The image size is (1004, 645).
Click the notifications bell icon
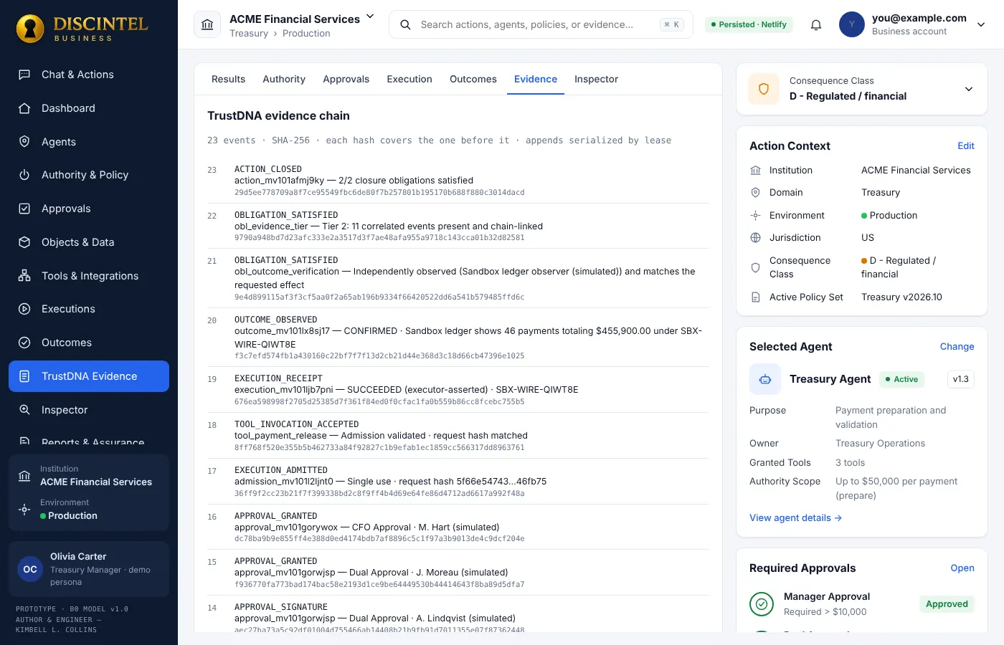[x=816, y=25]
